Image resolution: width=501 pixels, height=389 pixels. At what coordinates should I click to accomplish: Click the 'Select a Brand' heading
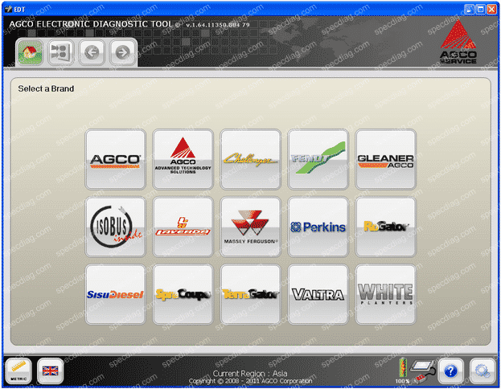46,88
